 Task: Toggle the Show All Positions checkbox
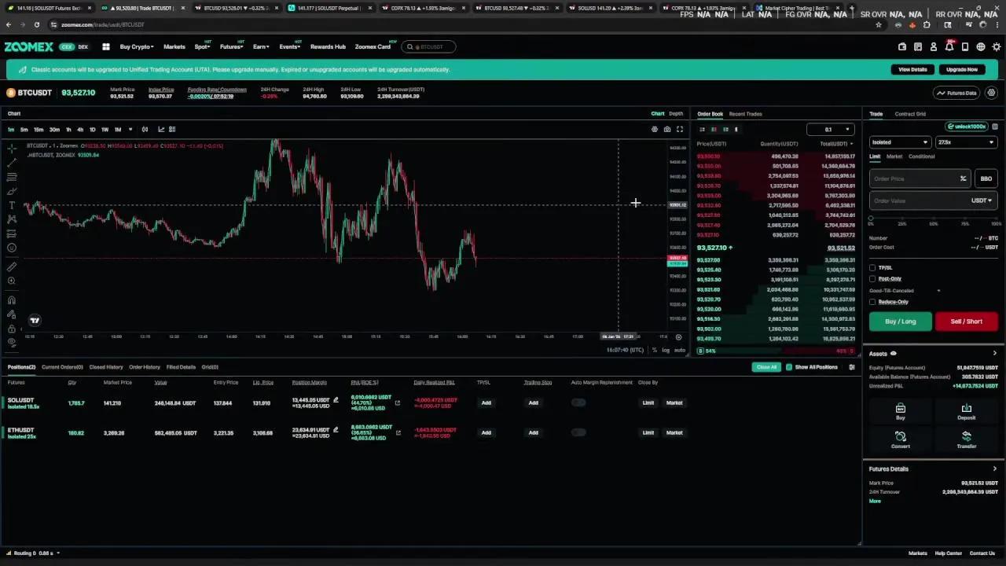pos(789,367)
